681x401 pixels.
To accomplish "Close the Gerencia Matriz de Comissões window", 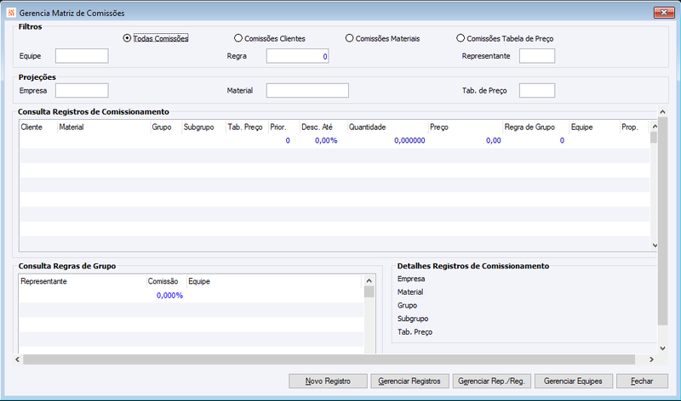I will (664, 13).
